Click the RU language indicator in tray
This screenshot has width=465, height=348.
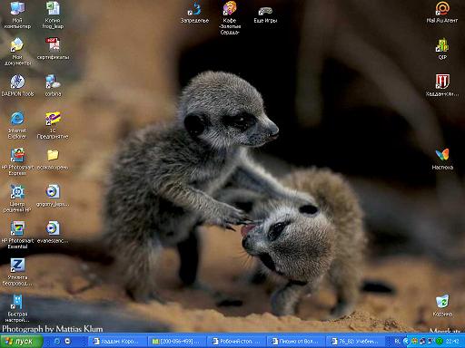click(x=397, y=342)
